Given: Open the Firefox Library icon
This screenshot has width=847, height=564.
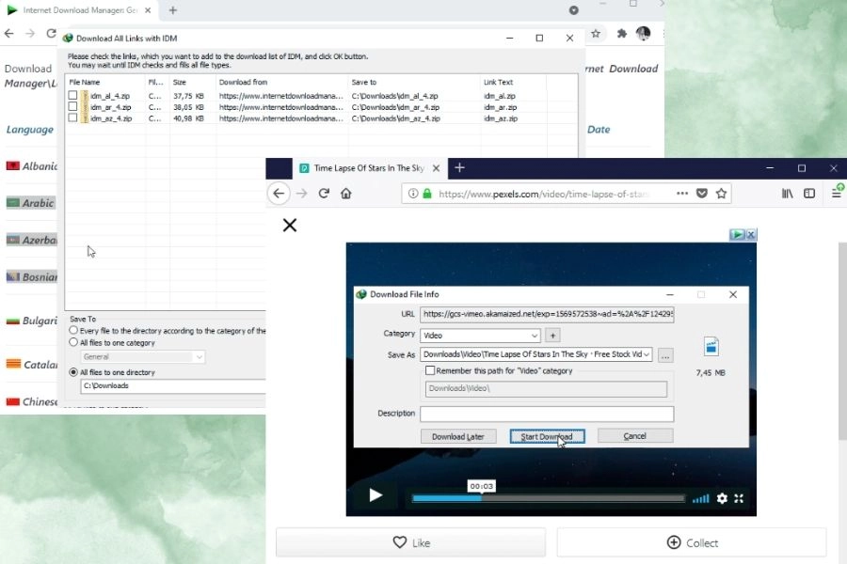Looking at the screenshot, I should pyautogui.click(x=788, y=194).
